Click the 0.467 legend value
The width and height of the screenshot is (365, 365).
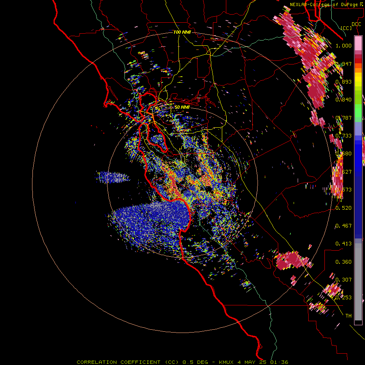pyautogui.click(x=344, y=226)
